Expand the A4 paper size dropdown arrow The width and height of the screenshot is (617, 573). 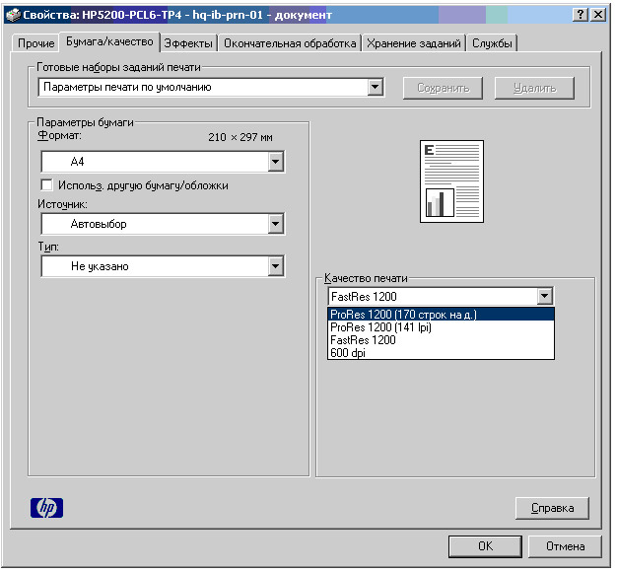[x=275, y=162]
